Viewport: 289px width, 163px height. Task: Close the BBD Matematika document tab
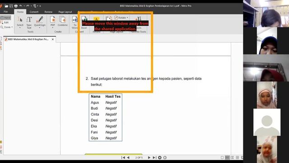[x=53, y=39]
